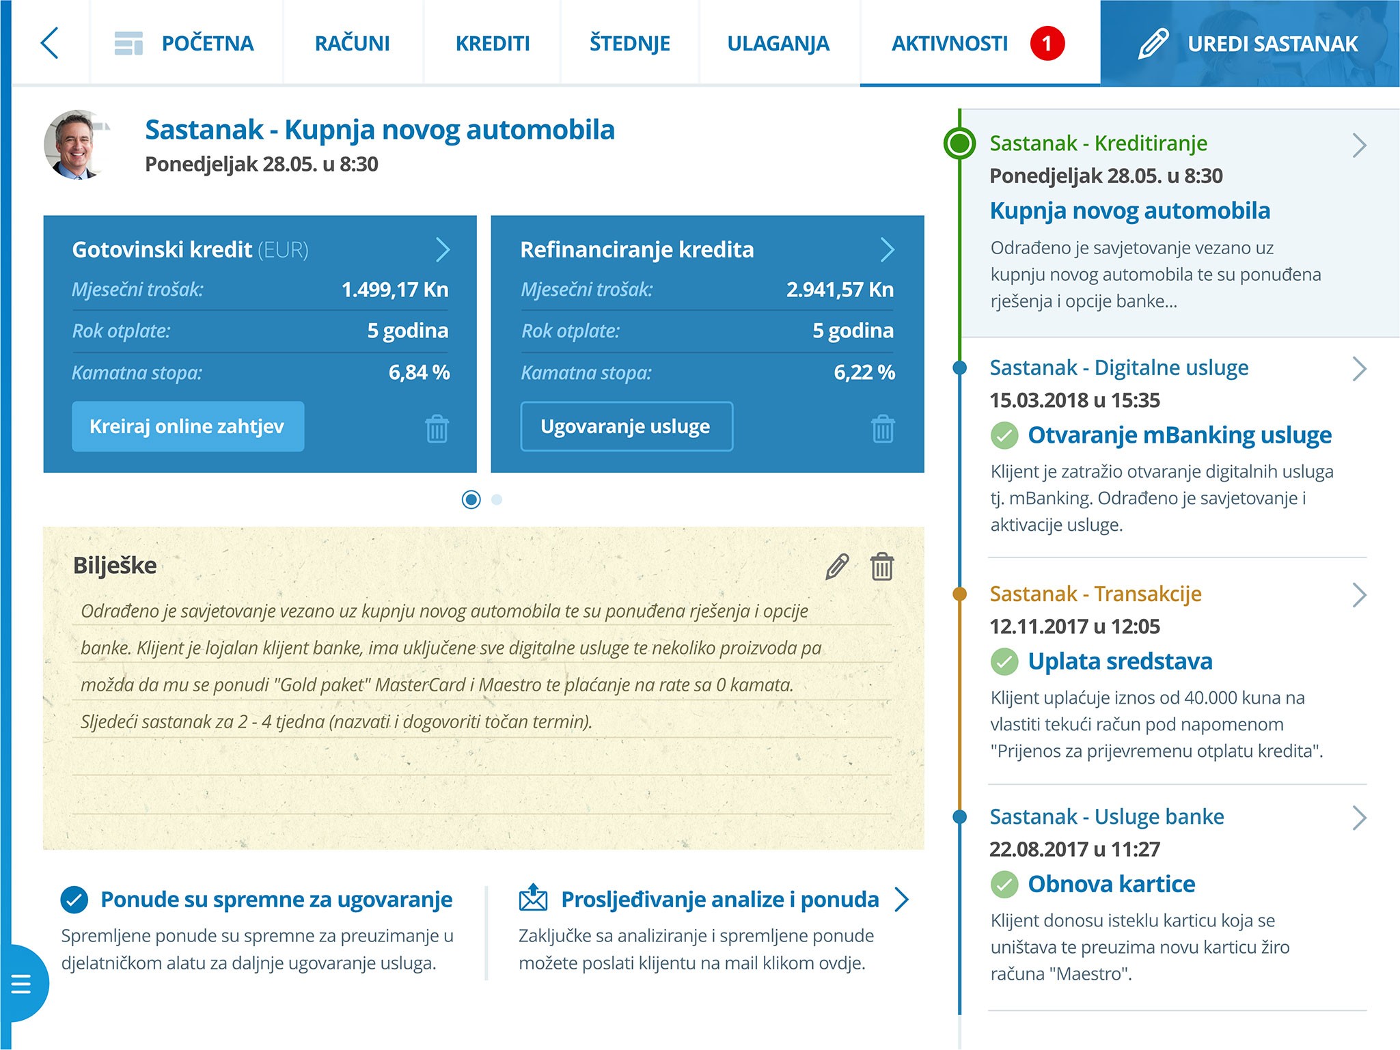Select second carousel page dot
This screenshot has height=1050, width=1400.
497,499
